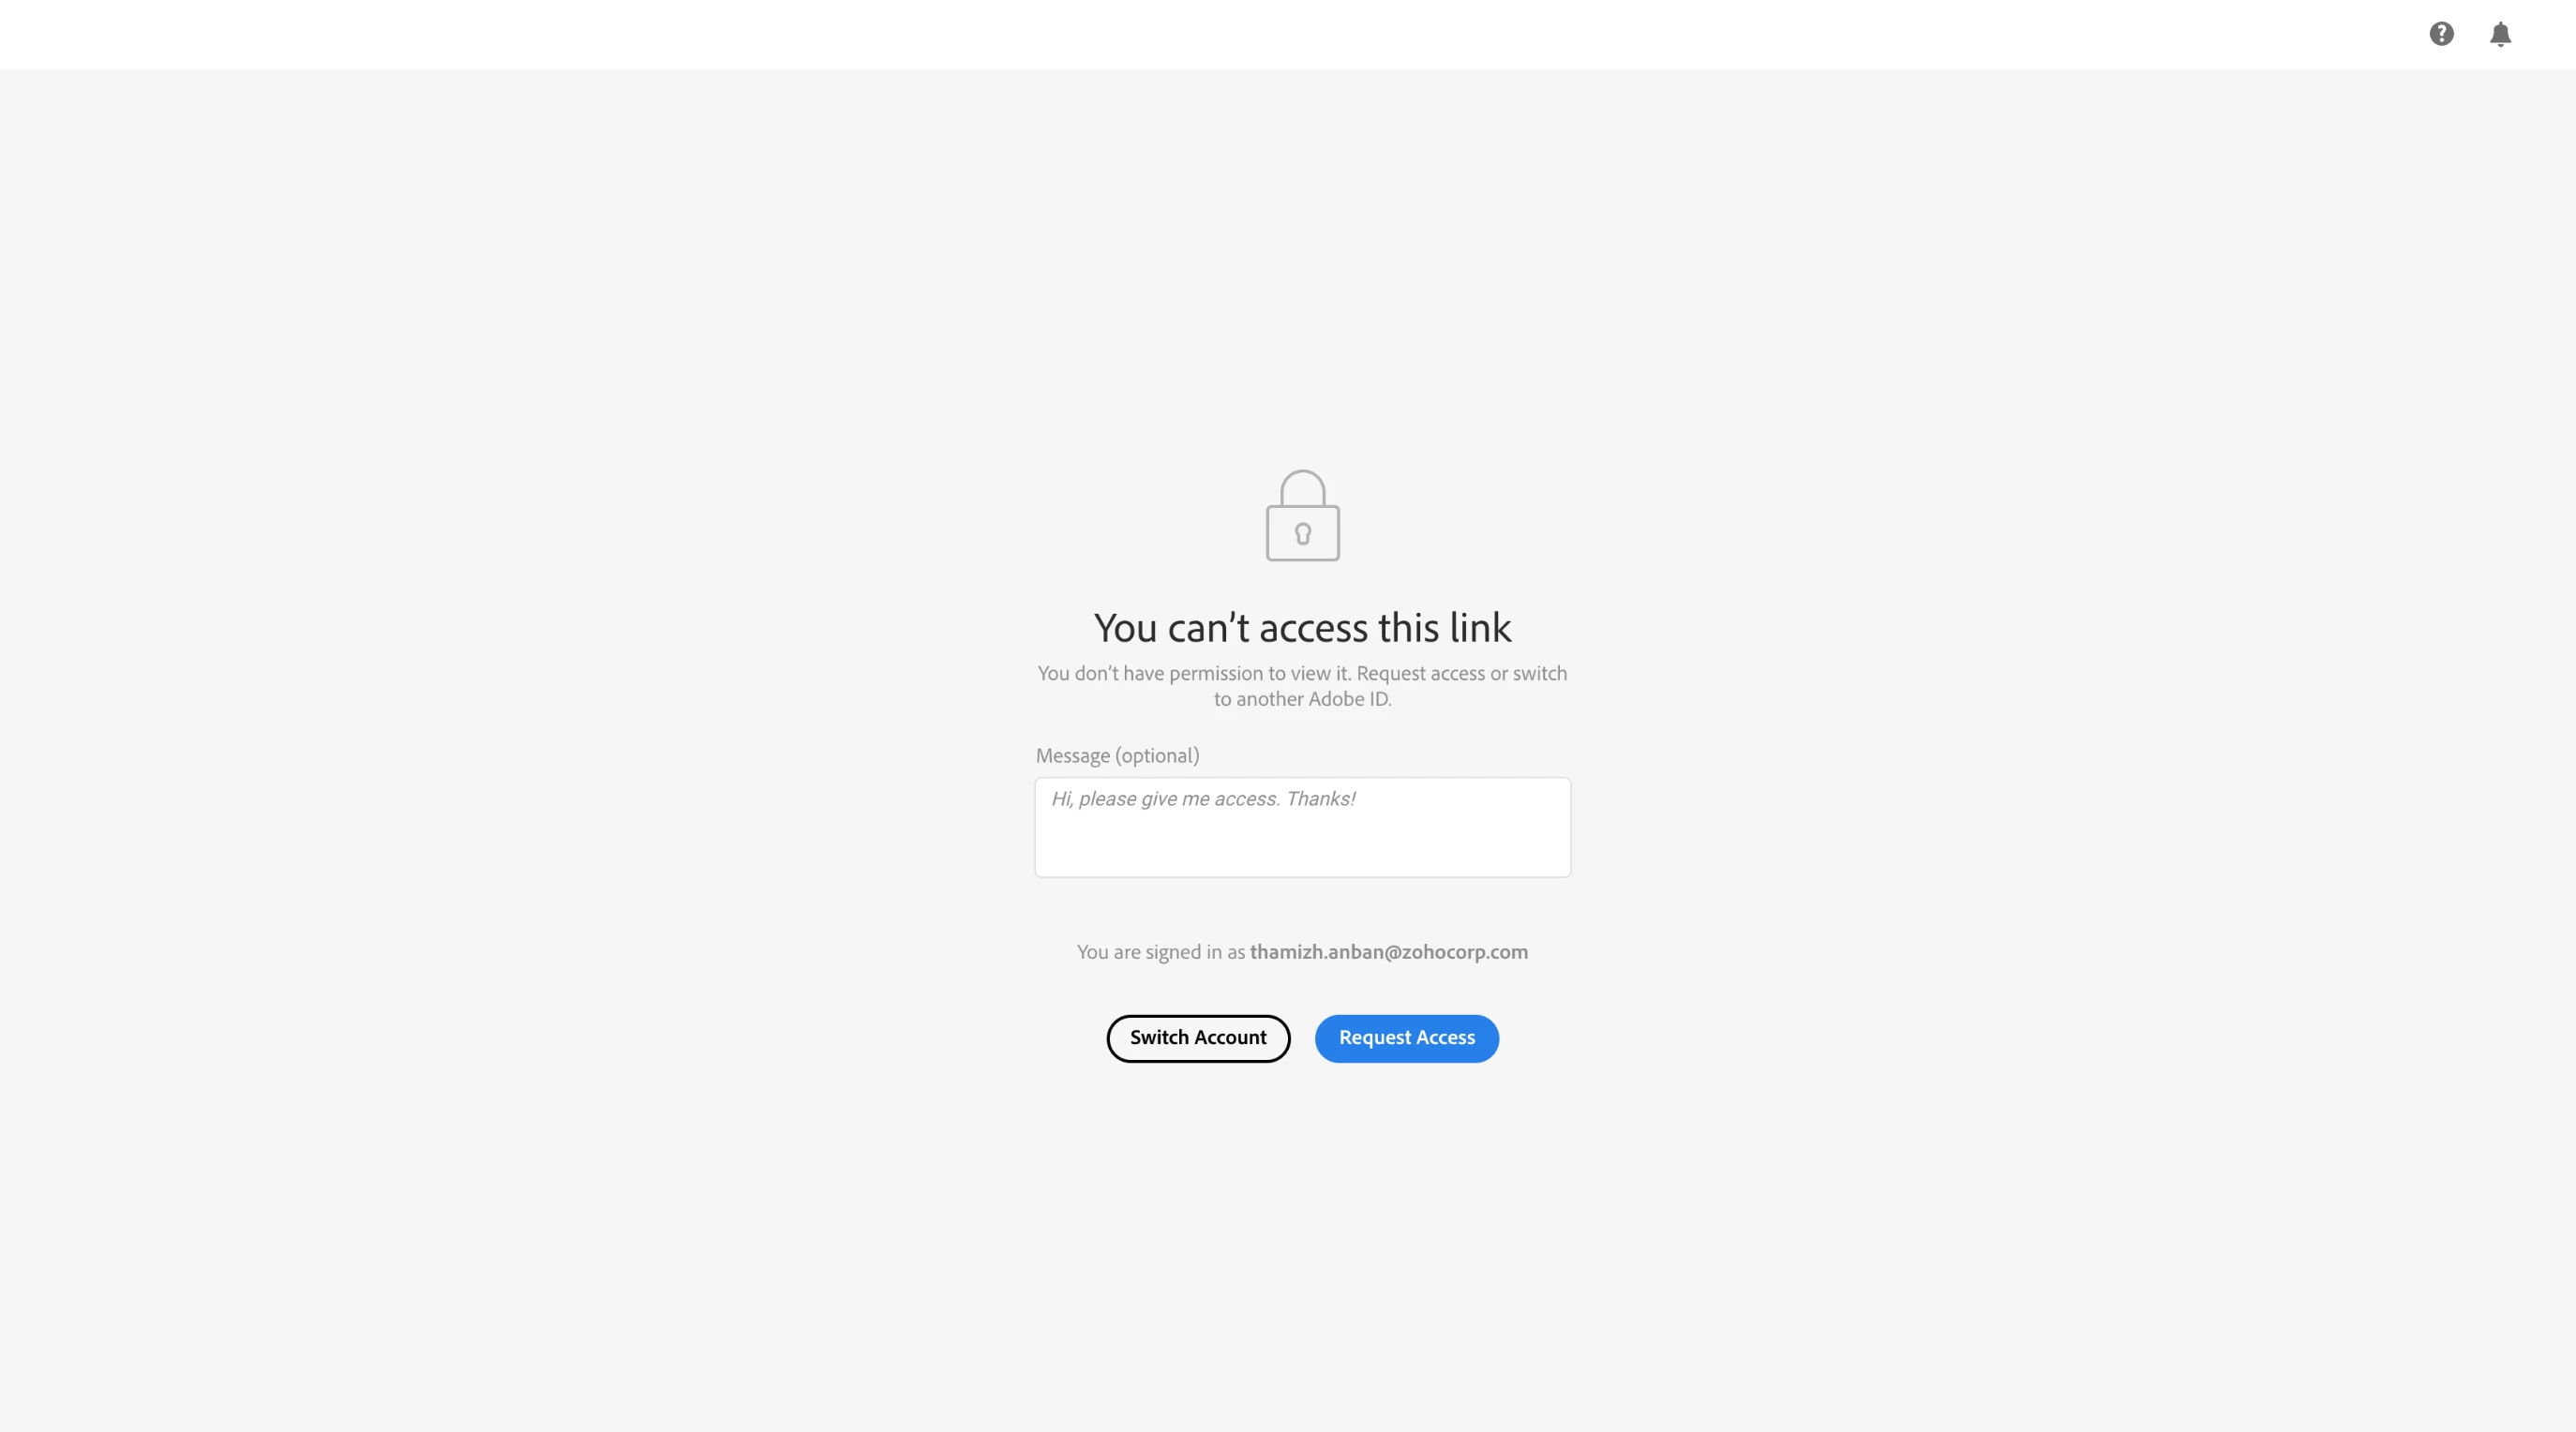Image resolution: width=2576 pixels, height=1432 pixels.
Task: Click the empty lower area of message box
Action: tap(1302, 848)
